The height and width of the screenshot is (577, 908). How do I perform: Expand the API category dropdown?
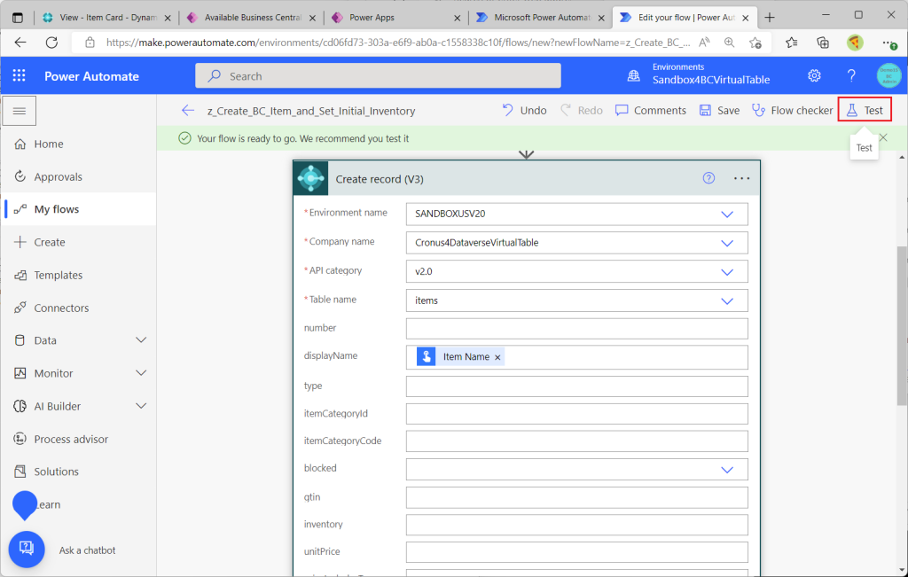[x=727, y=272]
